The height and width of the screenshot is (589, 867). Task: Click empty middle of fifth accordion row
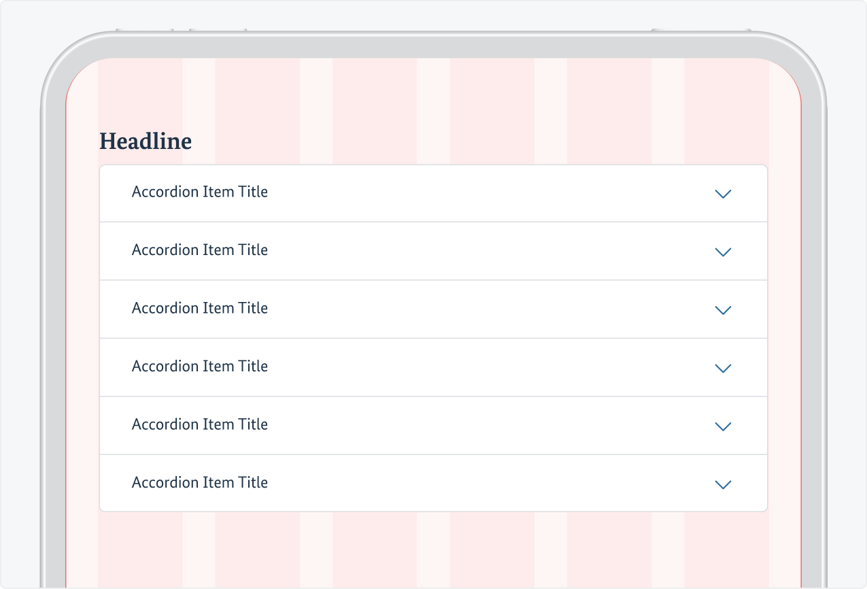[476, 425]
